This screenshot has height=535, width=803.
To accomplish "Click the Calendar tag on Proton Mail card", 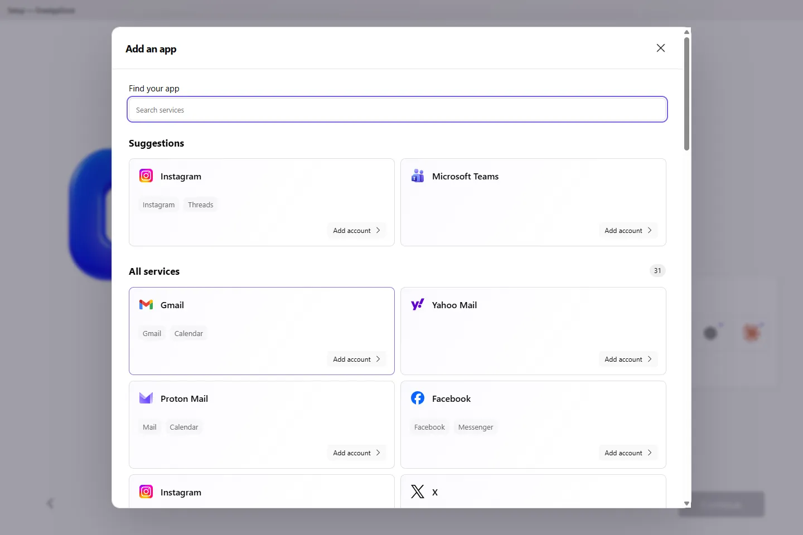I will pyautogui.click(x=184, y=427).
